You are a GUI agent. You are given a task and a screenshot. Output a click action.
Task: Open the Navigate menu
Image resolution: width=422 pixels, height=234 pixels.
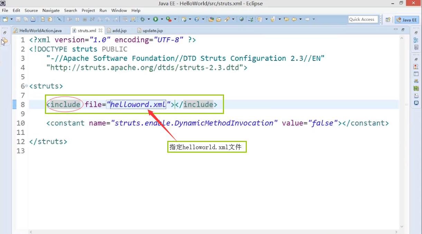[x=51, y=10]
